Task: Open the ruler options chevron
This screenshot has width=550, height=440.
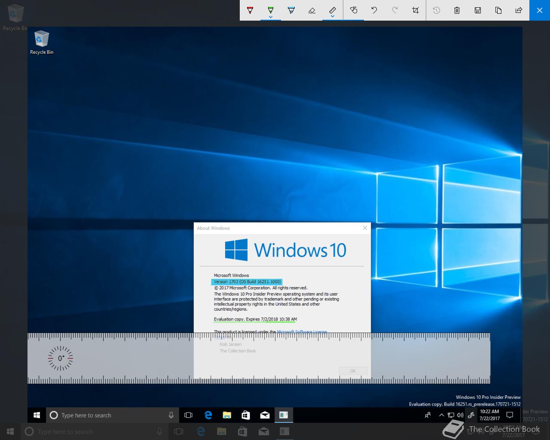Action: [x=333, y=17]
